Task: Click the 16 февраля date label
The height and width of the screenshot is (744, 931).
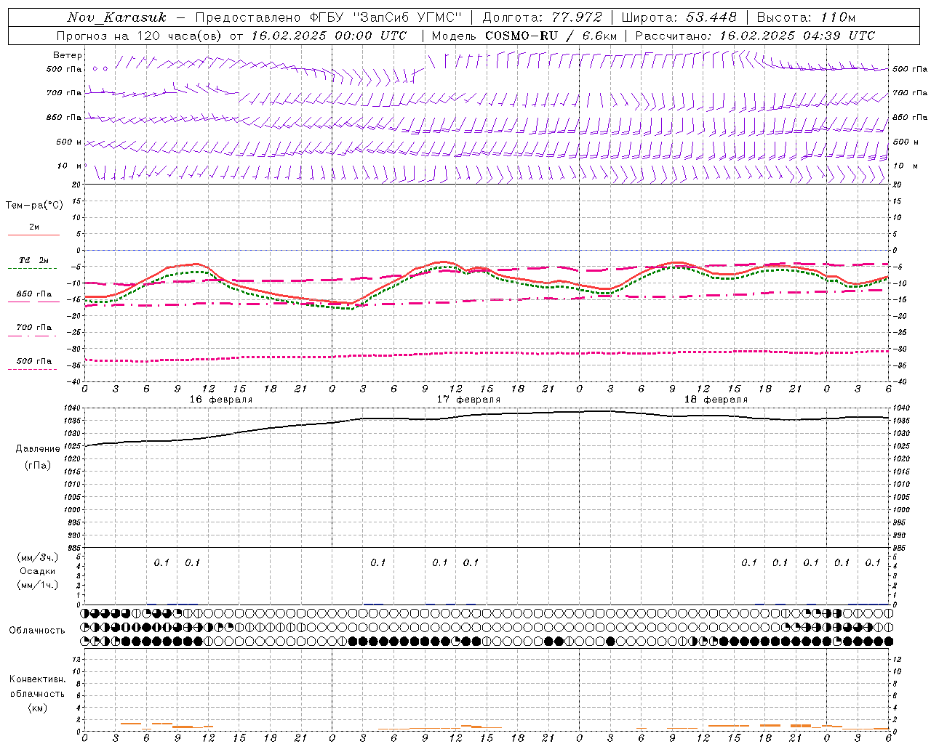Action: click(221, 400)
